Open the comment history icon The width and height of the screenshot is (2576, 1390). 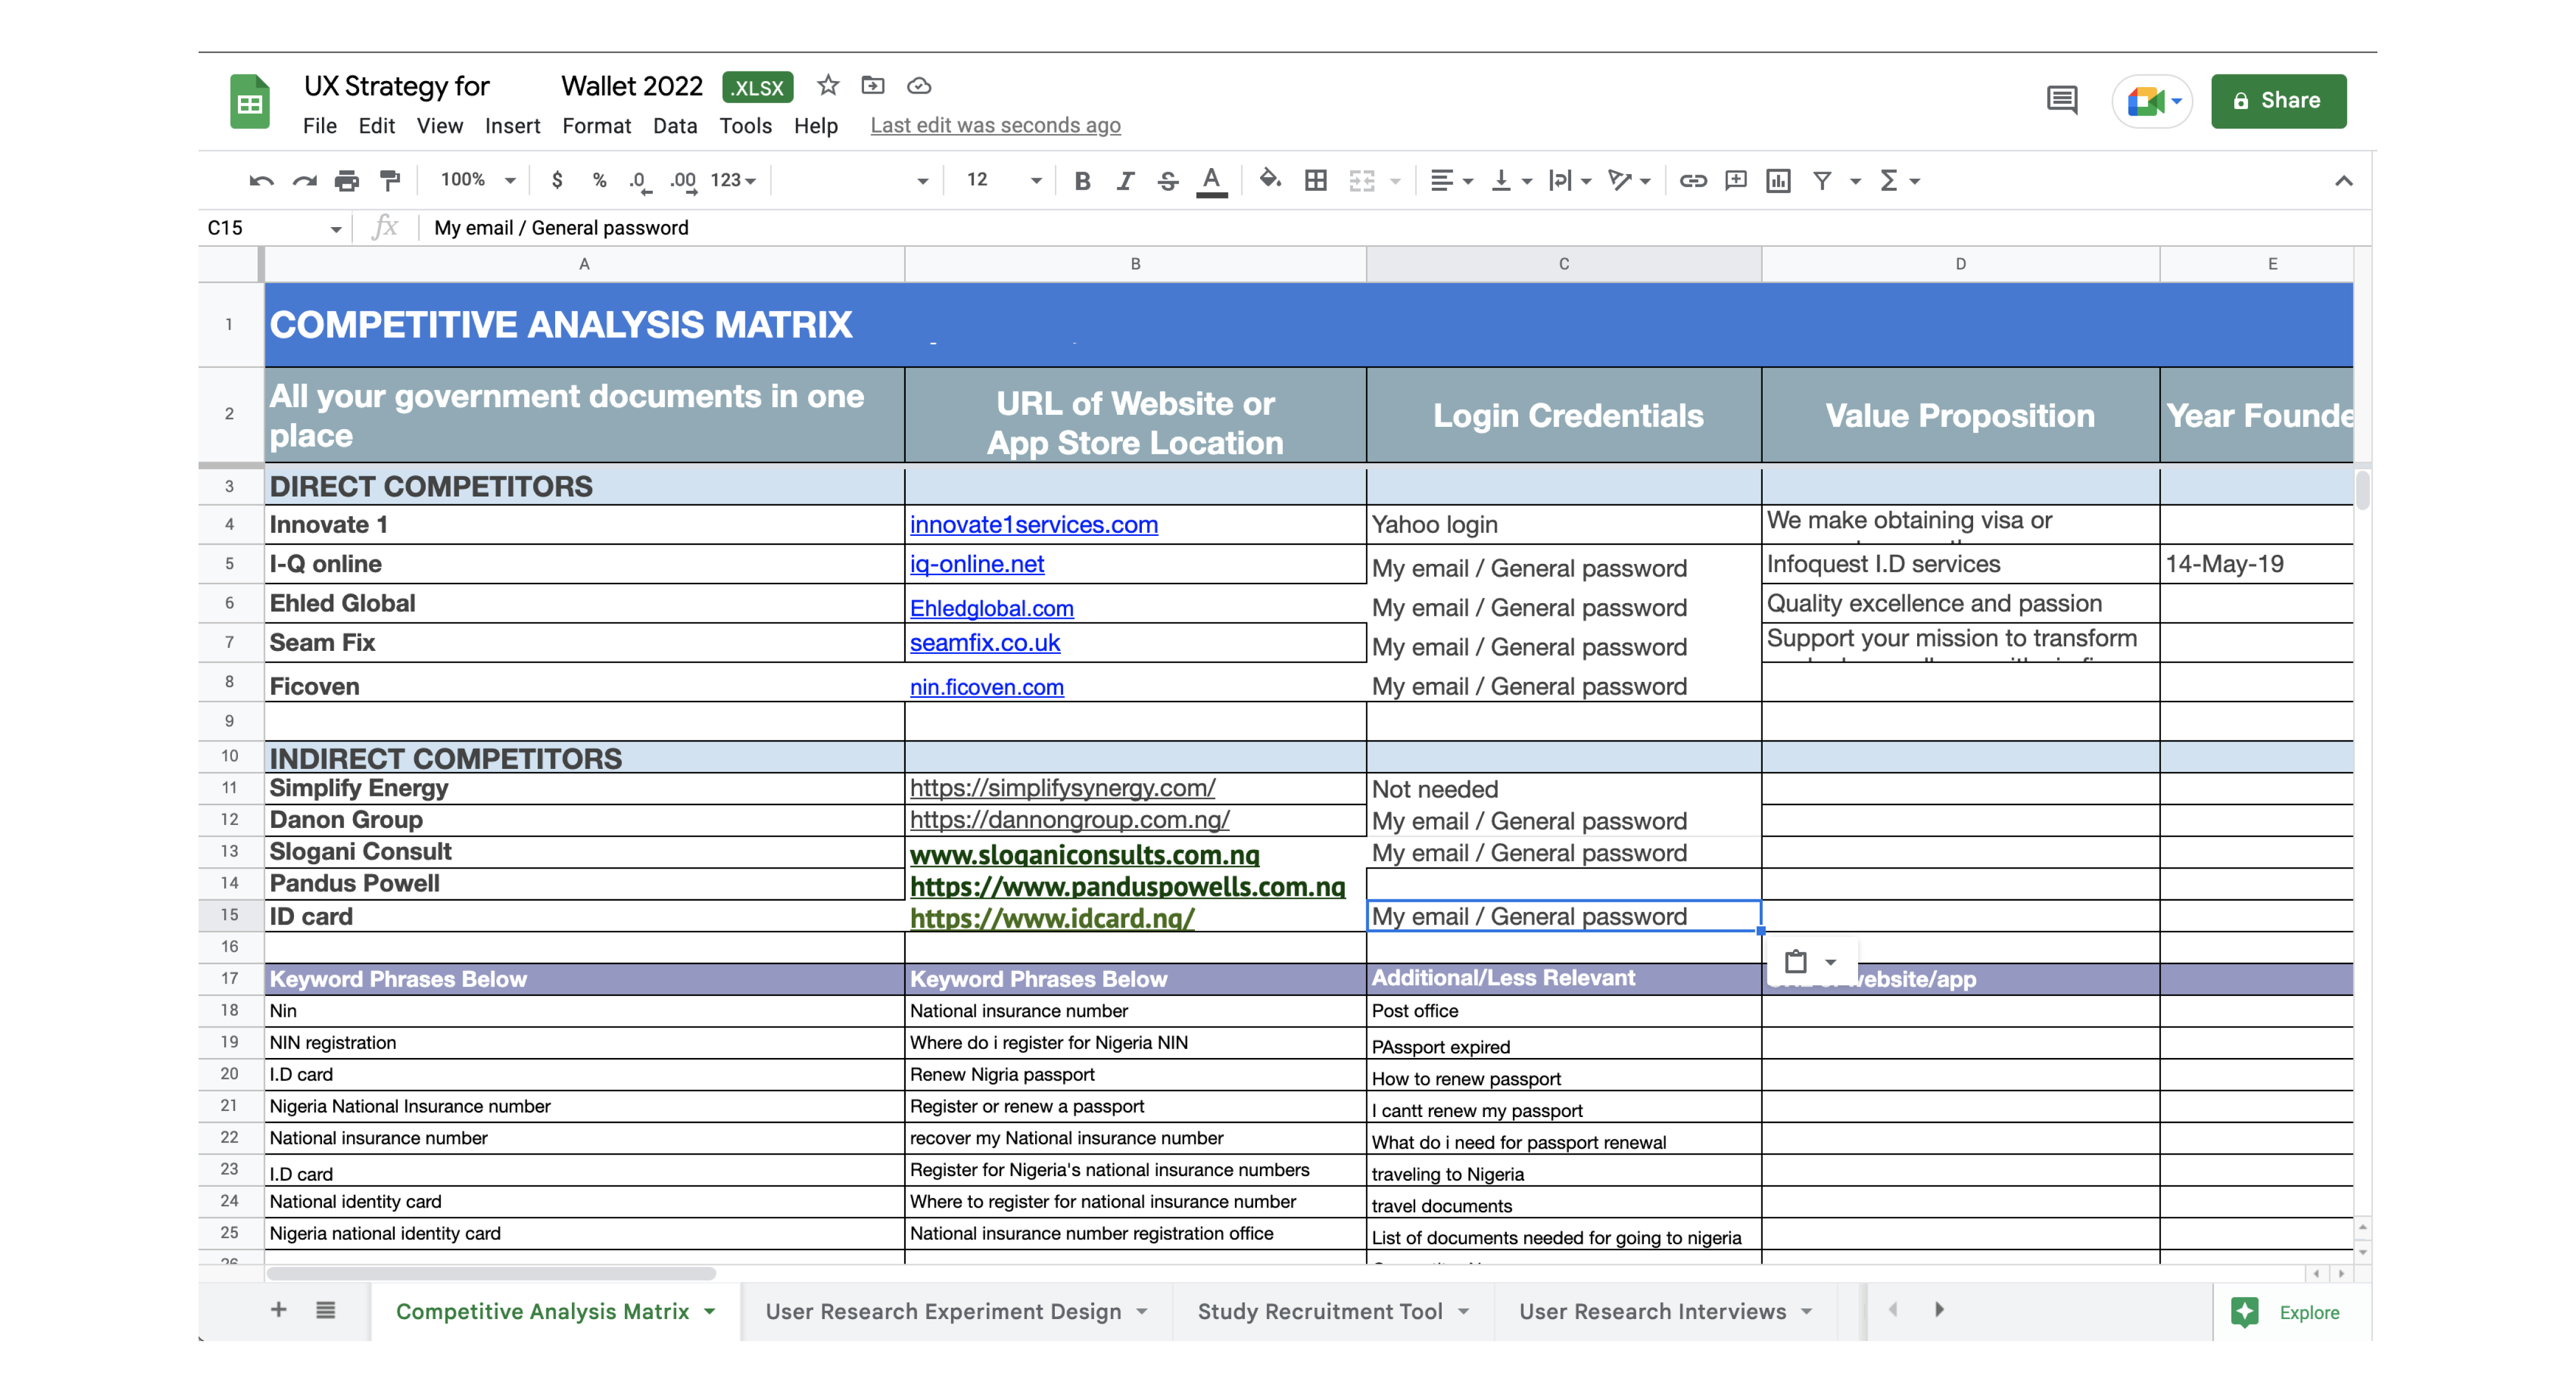pyautogui.click(x=2062, y=100)
